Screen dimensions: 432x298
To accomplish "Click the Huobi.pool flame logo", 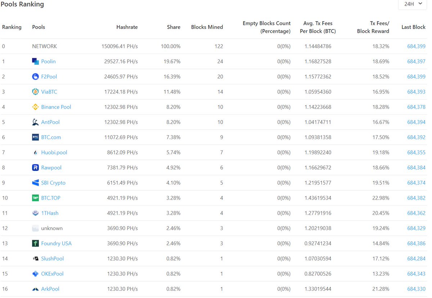I will [35, 152].
